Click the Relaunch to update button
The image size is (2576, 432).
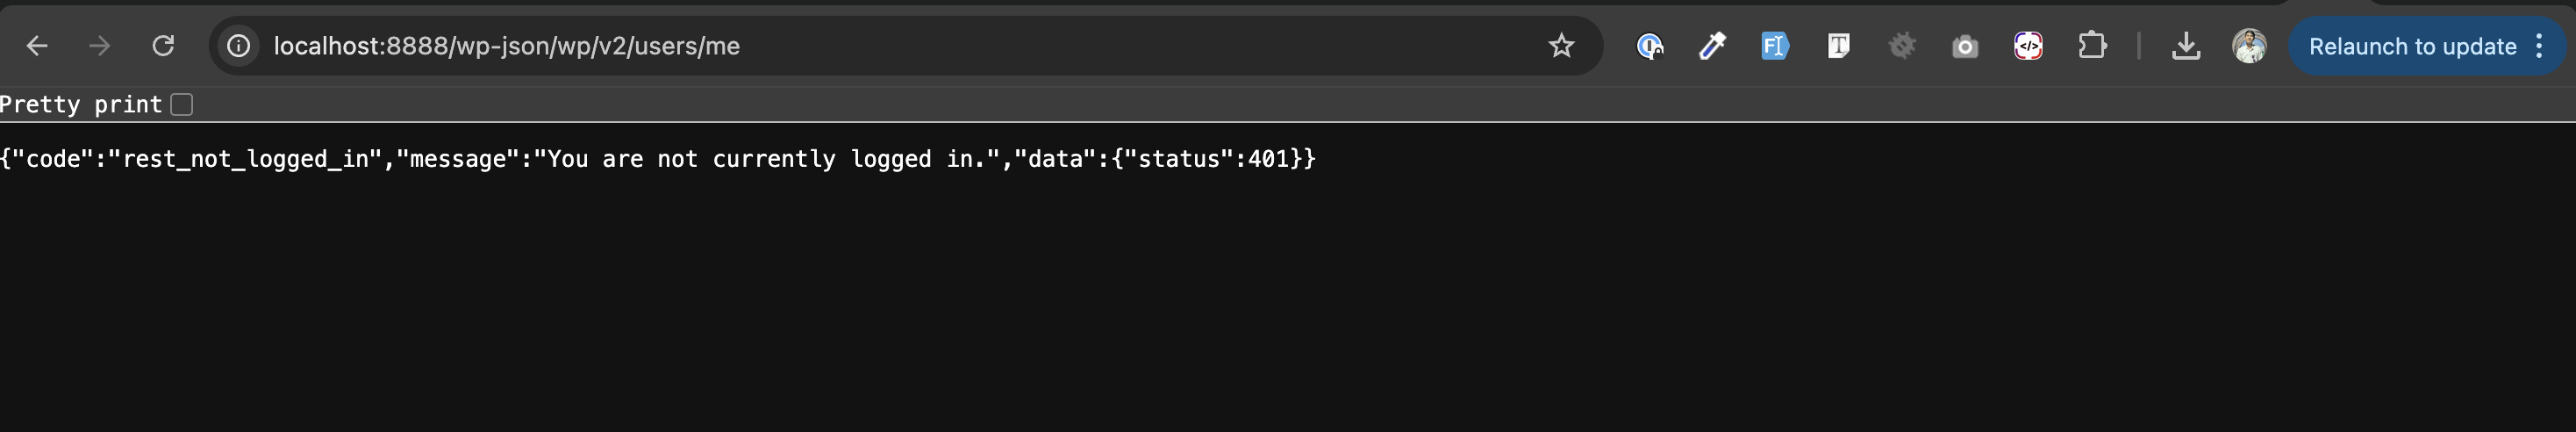tap(2412, 46)
